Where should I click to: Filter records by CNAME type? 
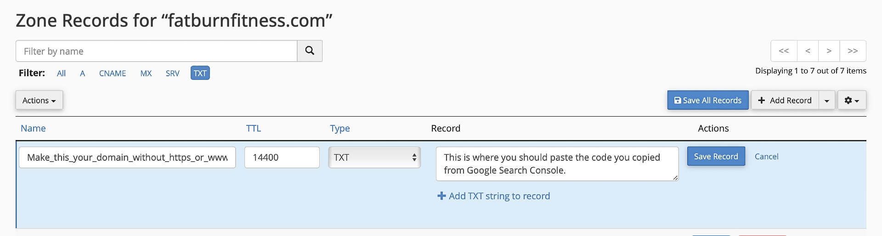[x=113, y=73]
